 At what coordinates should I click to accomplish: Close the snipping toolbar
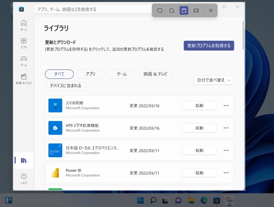point(211,11)
